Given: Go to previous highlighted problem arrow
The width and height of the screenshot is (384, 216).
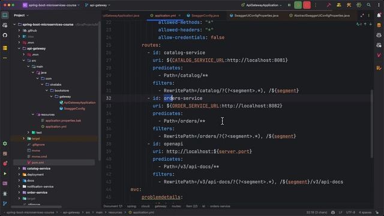Looking at the screenshot, I should 365,24.
